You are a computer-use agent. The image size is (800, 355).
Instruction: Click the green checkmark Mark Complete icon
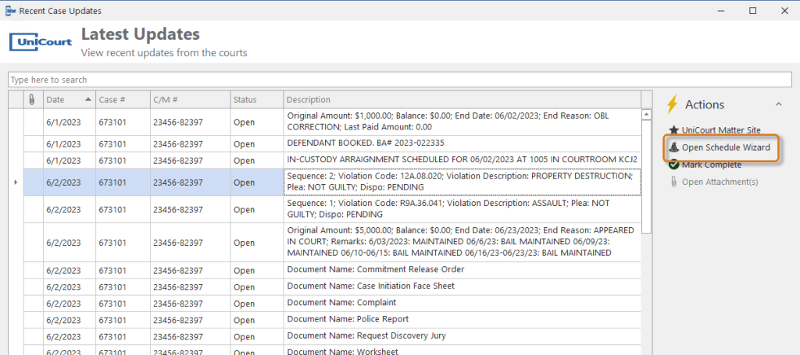(x=673, y=165)
